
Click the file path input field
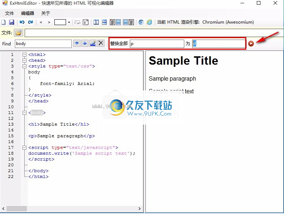tap(154, 33)
